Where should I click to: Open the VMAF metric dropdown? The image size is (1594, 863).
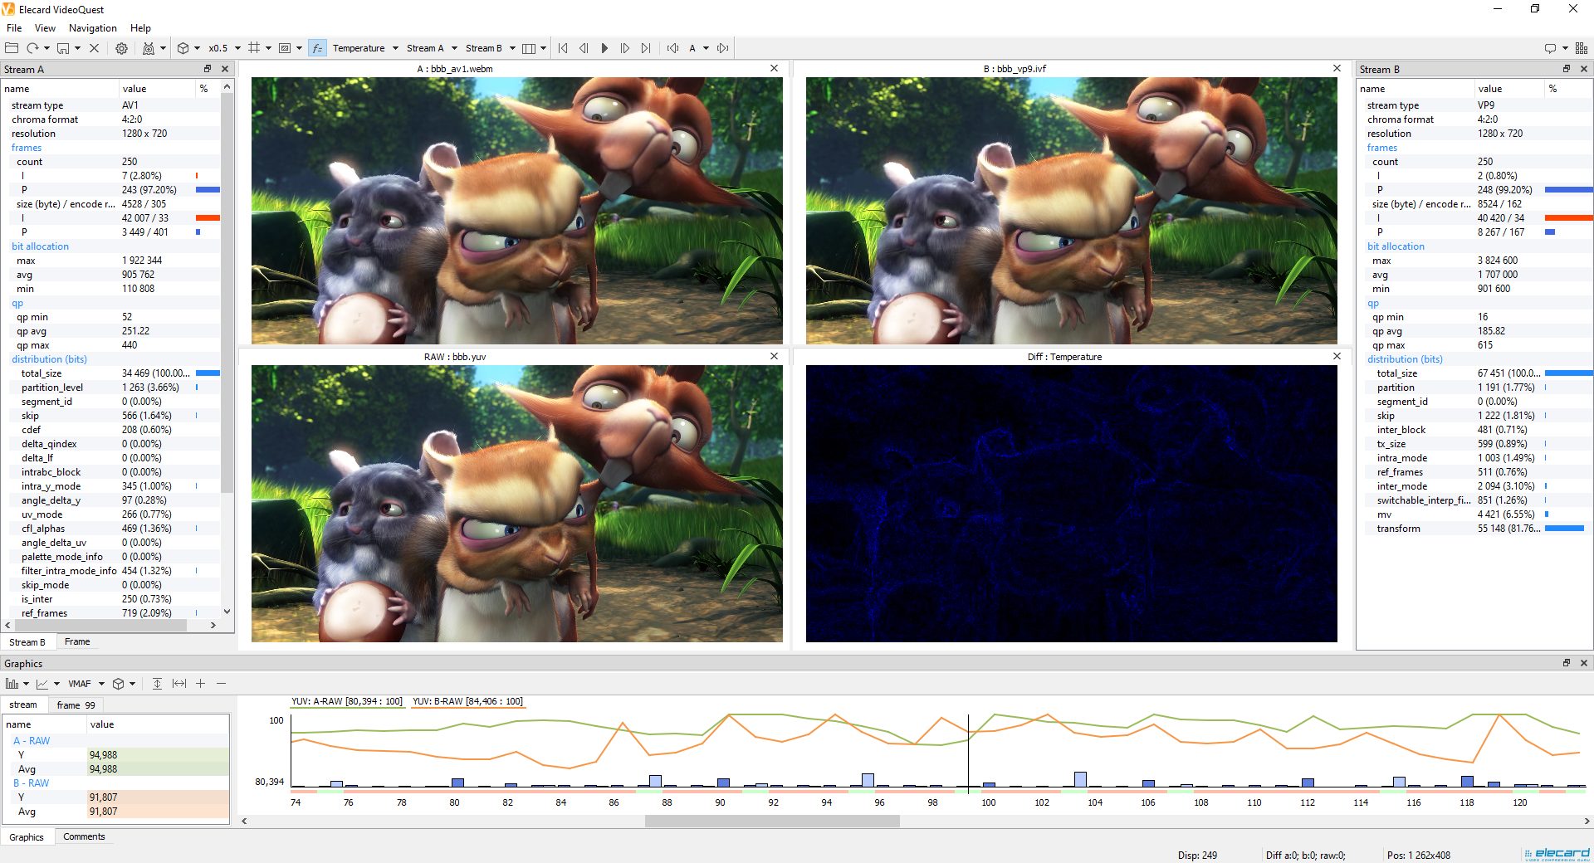[101, 683]
